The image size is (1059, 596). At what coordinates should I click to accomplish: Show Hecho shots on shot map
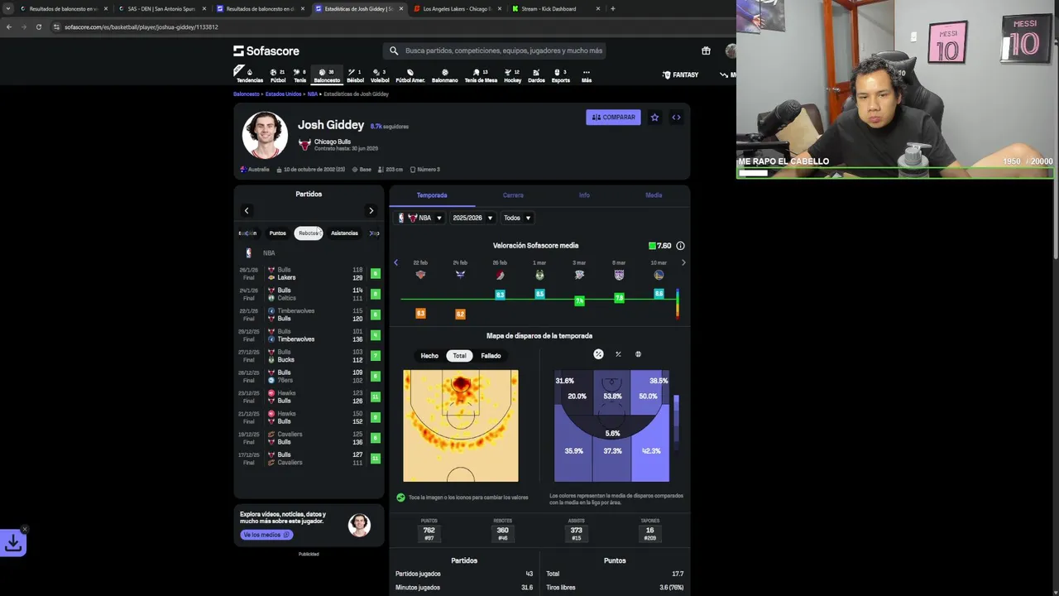click(429, 356)
